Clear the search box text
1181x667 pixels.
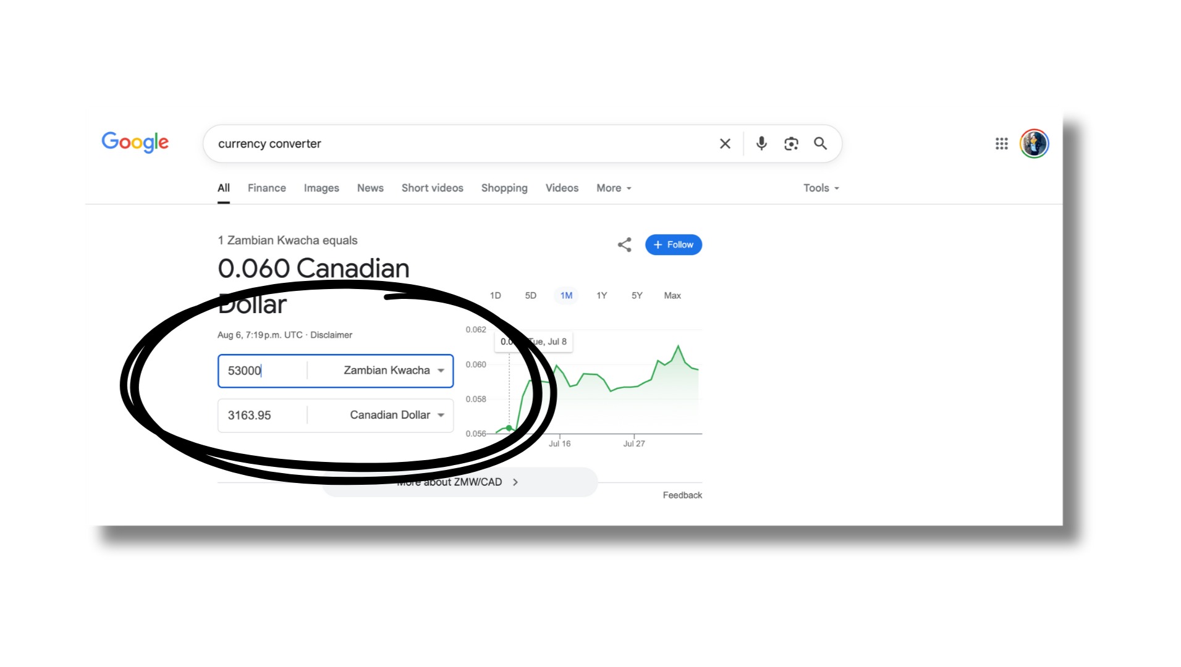click(725, 144)
